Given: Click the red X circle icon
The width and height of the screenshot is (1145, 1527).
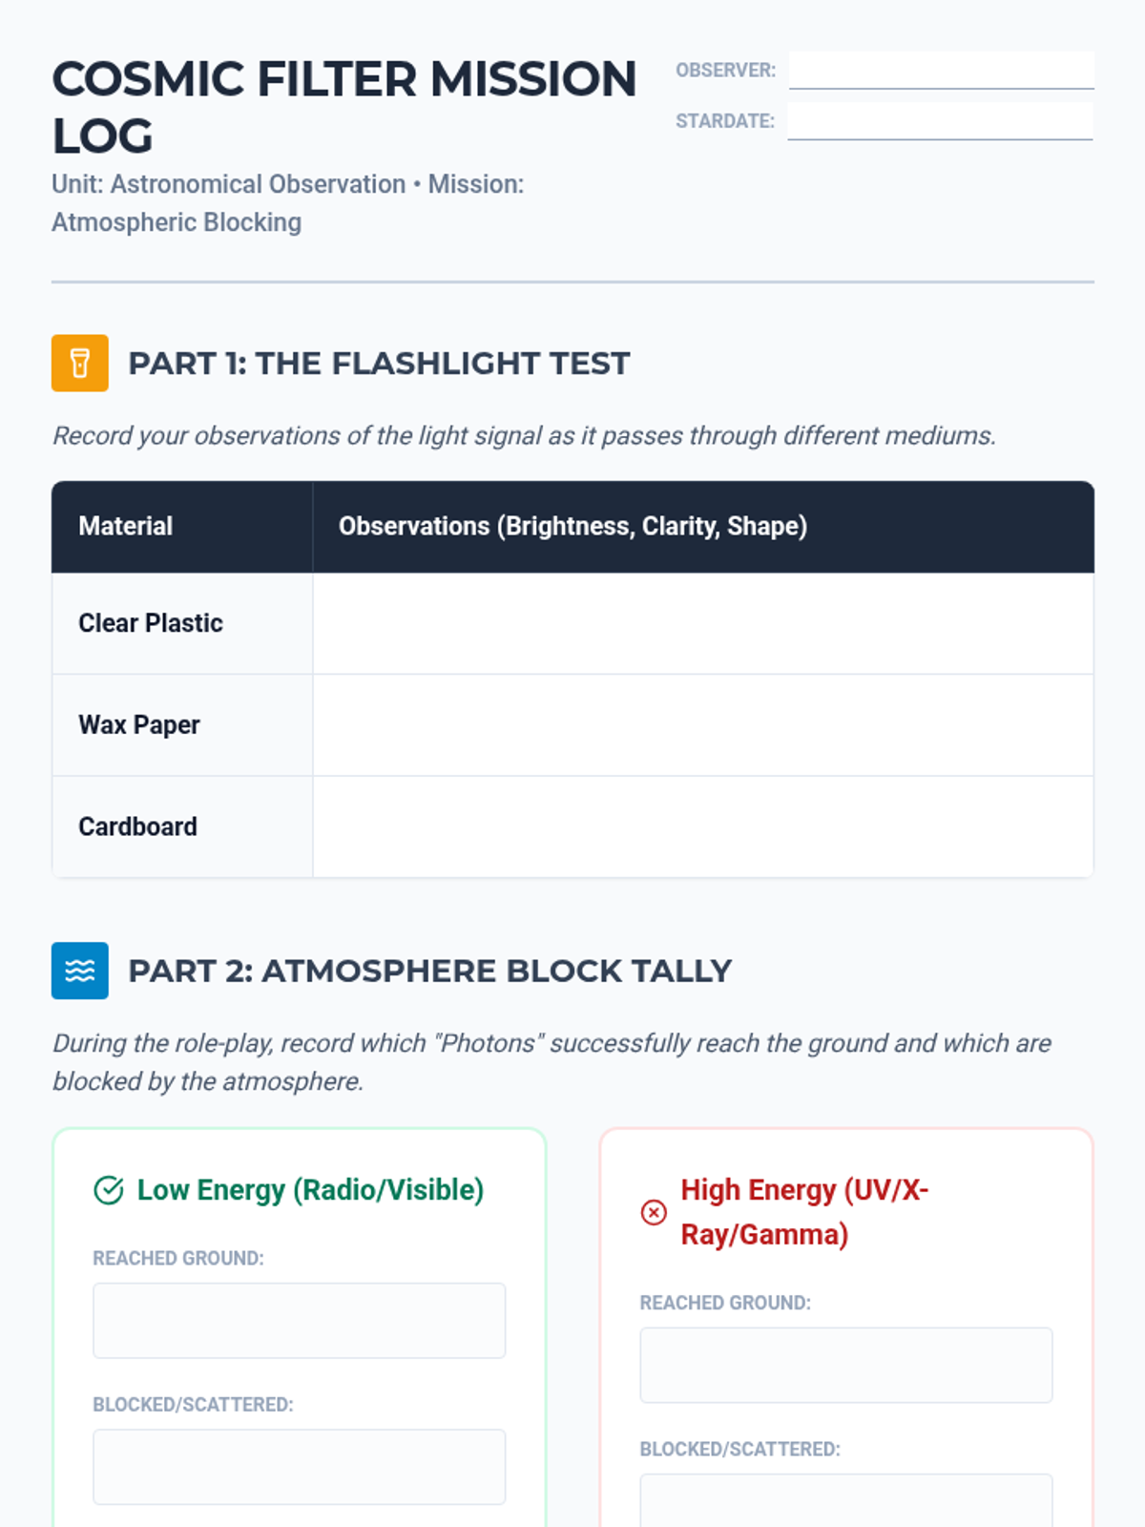Looking at the screenshot, I should 654,1212.
